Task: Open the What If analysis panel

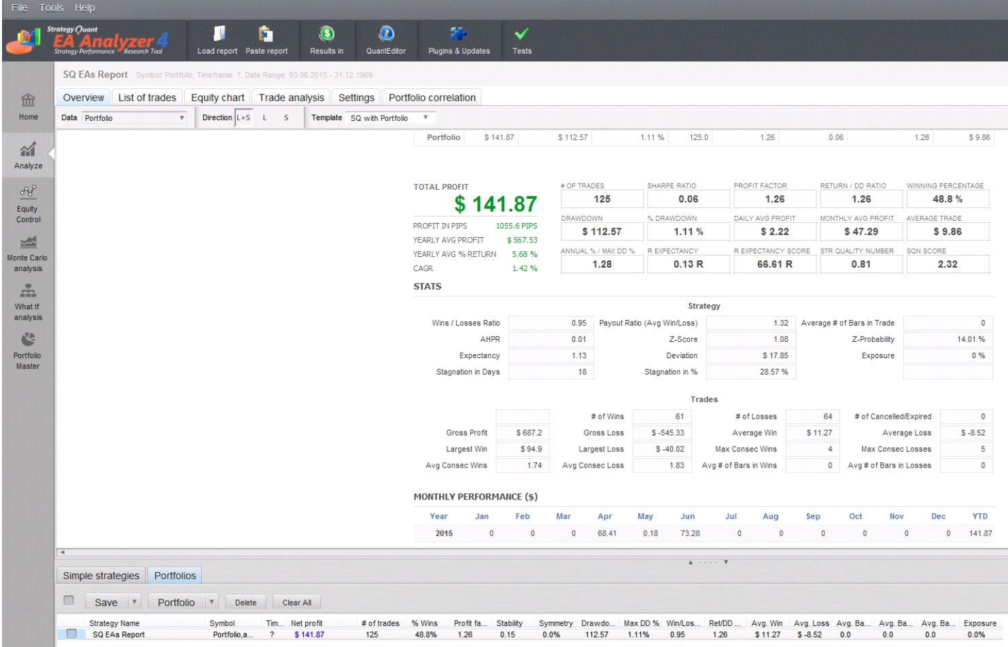Action: [28, 302]
